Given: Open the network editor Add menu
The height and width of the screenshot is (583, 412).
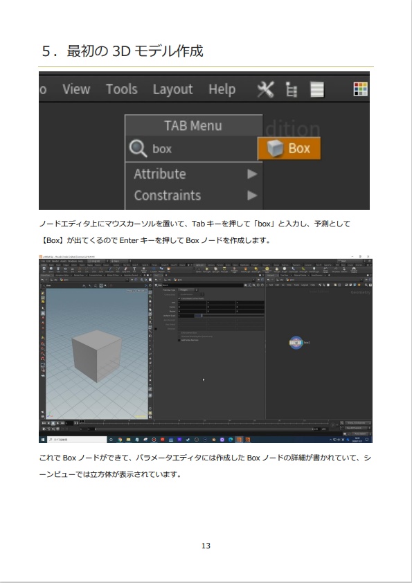Looking at the screenshot, I should [x=271, y=285].
